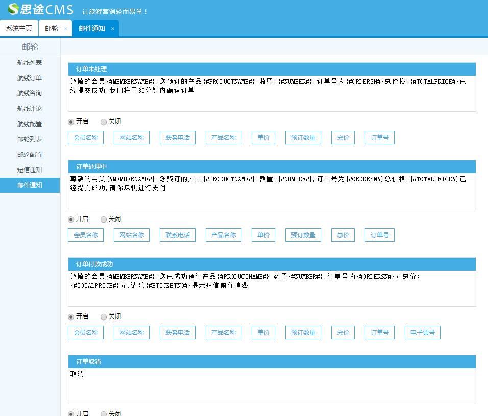This screenshot has height=416, width=488.
Task: Select 邮轮配置 sidebar item
Action: tap(30, 154)
